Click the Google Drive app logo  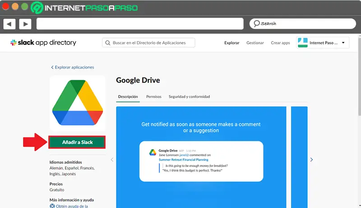pos(77,103)
